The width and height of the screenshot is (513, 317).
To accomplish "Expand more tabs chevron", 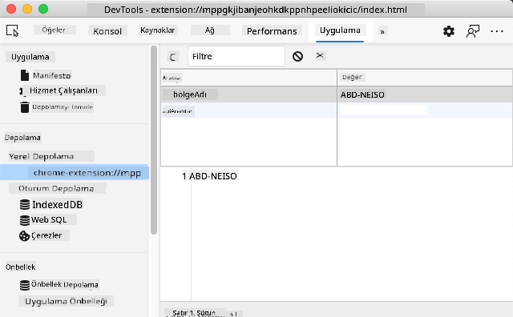I will [x=382, y=32].
